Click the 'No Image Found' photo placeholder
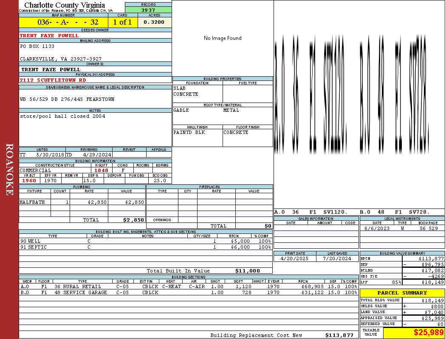Screen dimensions: 446x339 point(223,38)
